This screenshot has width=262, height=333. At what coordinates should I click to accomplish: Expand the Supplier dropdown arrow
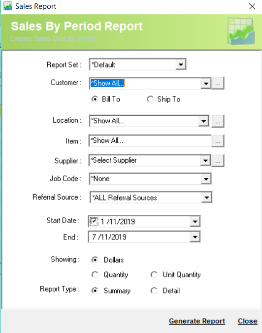click(x=205, y=161)
